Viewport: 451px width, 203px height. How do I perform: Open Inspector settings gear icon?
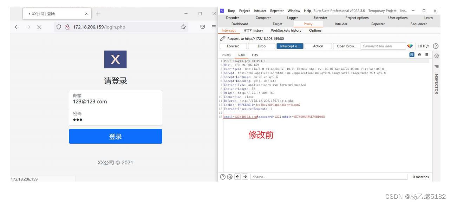tap(436, 55)
